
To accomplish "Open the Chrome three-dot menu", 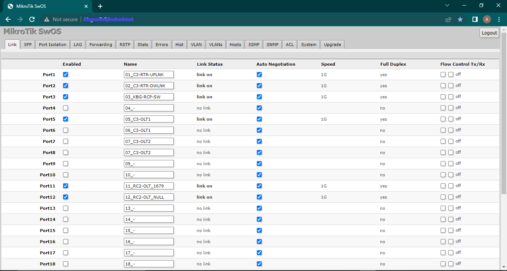I will coord(499,19).
